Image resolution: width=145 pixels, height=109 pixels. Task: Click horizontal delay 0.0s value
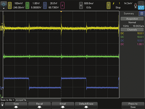coord(89,7)
